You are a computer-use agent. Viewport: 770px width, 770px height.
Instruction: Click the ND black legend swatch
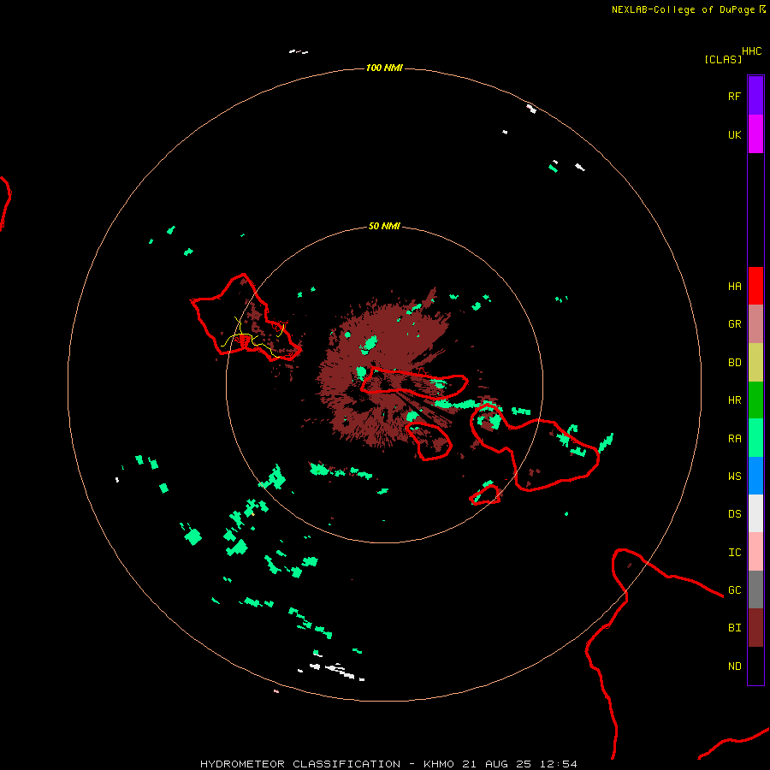tap(755, 666)
